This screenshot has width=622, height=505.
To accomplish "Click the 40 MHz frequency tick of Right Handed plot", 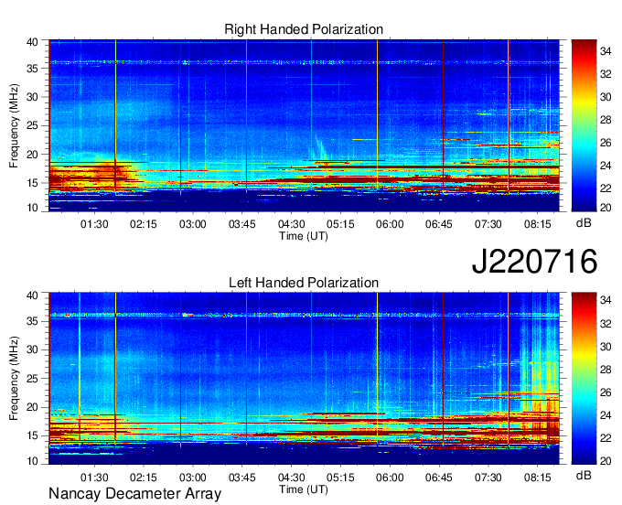I will point(32,42).
